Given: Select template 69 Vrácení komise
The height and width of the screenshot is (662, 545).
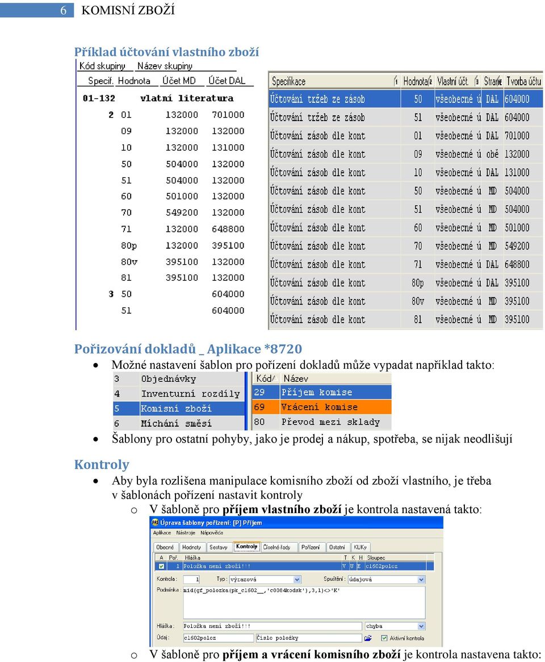Looking at the screenshot, I should point(322,407).
